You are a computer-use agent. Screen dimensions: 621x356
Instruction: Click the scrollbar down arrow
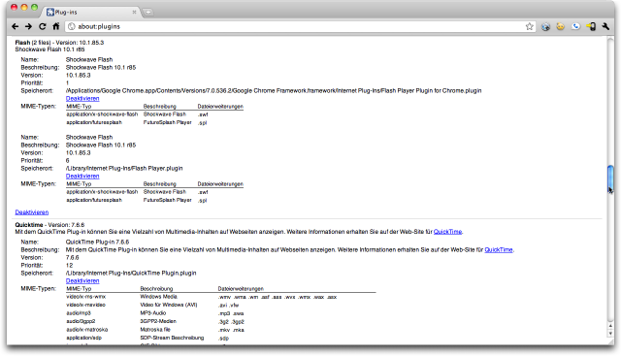(610, 334)
